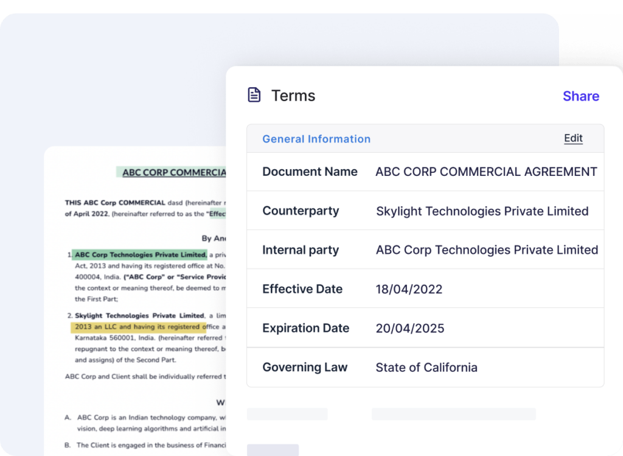Click the Document Name field label
The image size is (623, 456).
[310, 172]
